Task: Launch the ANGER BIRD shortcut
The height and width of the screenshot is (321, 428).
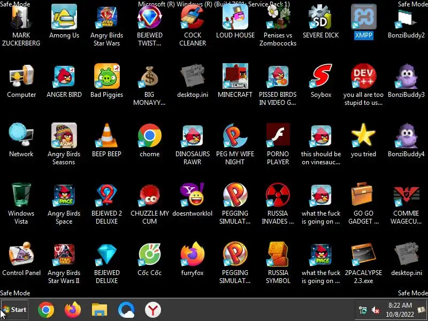Action: click(64, 77)
